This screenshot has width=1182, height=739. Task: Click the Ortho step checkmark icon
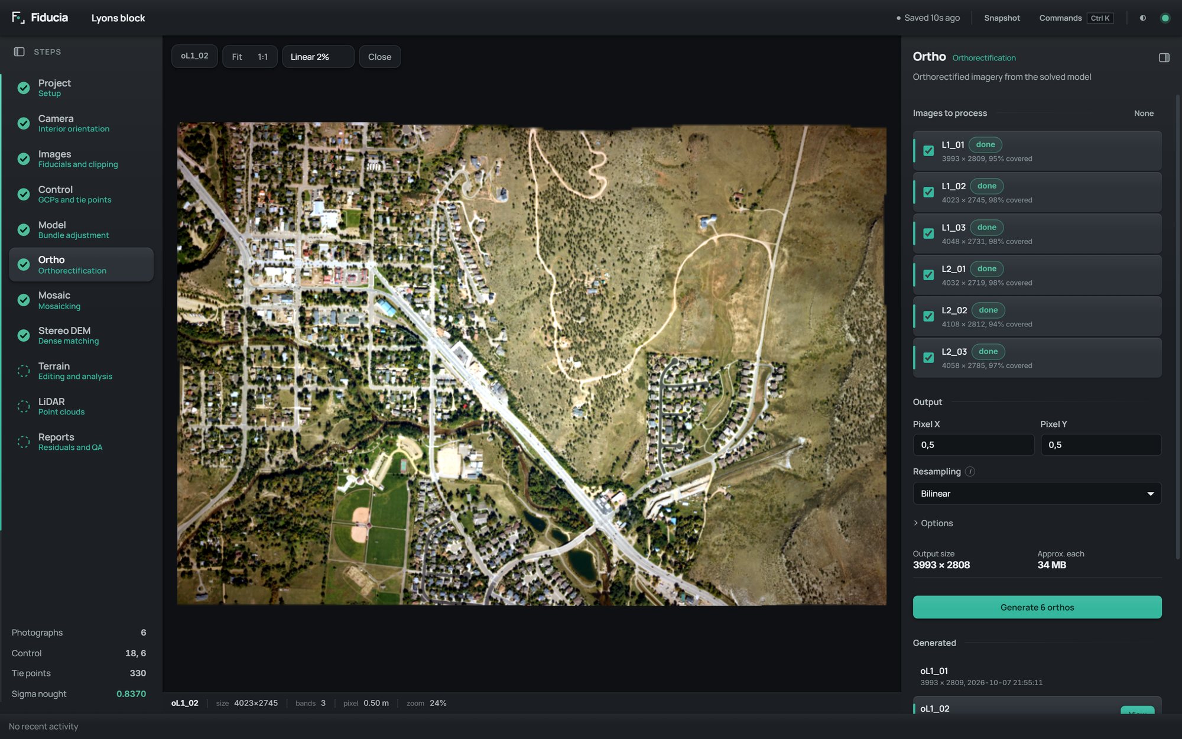[24, 264]
